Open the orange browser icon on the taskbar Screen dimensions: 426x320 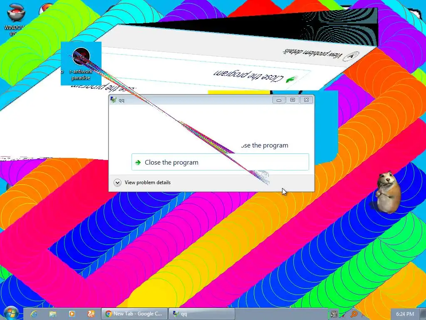[91, 314]
